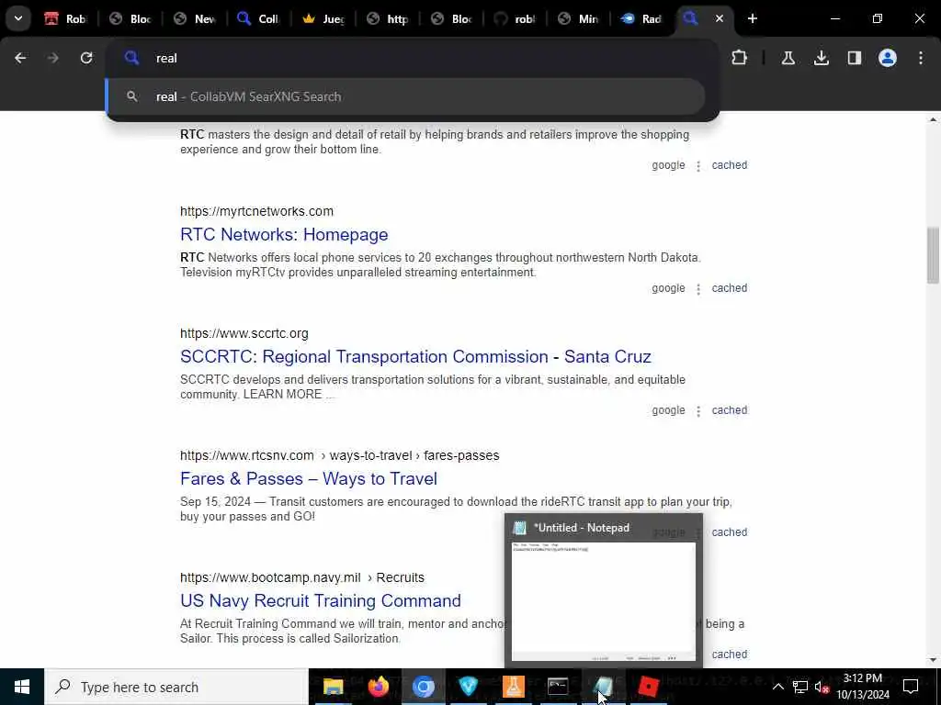Toggle the browser side panel
The image size is (941, 705).
(x=854, y=58)
